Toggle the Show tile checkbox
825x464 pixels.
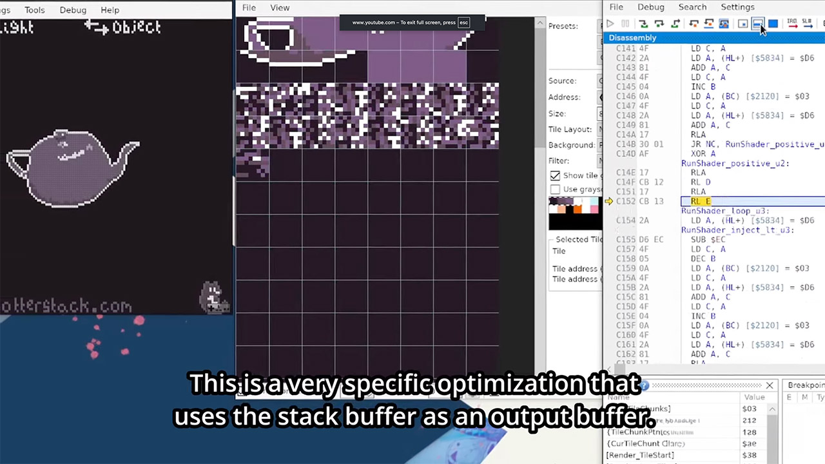[555, 175]
